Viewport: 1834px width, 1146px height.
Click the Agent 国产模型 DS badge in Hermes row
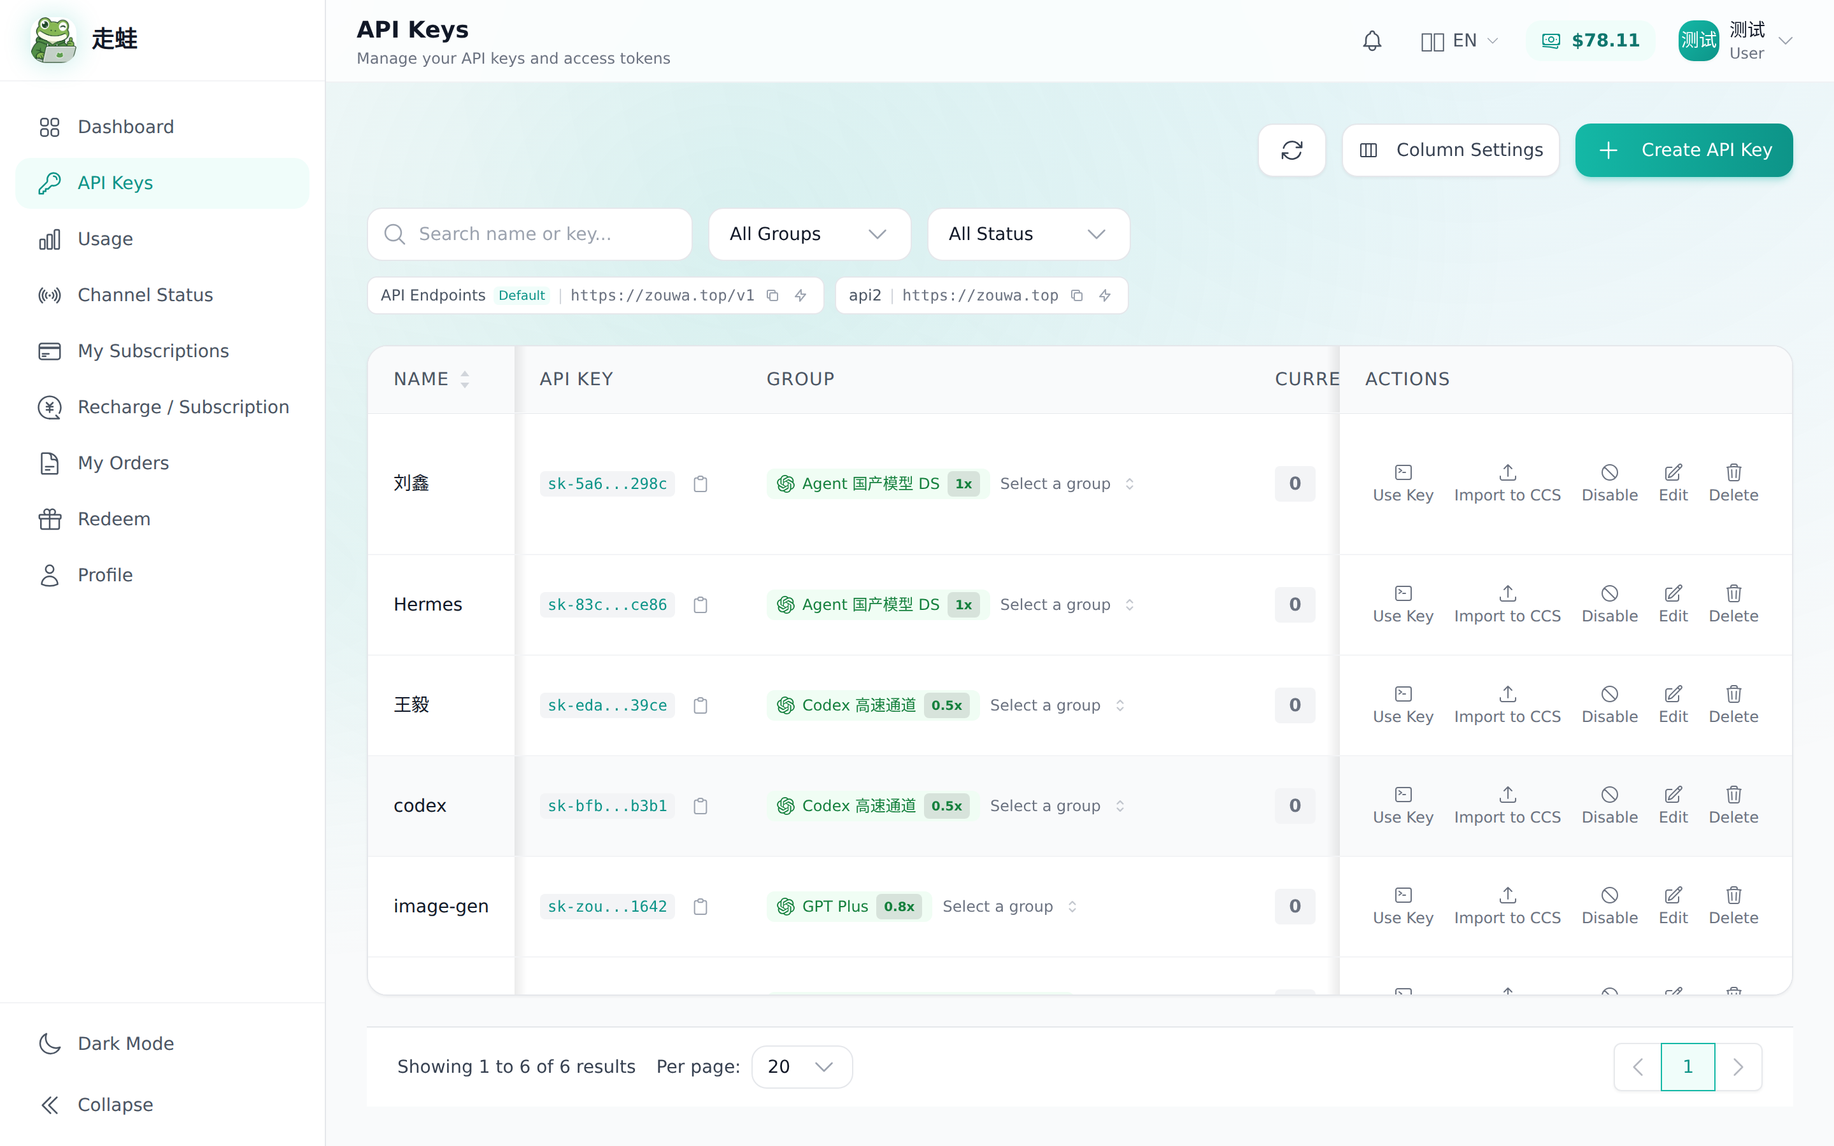click(878, 605)
